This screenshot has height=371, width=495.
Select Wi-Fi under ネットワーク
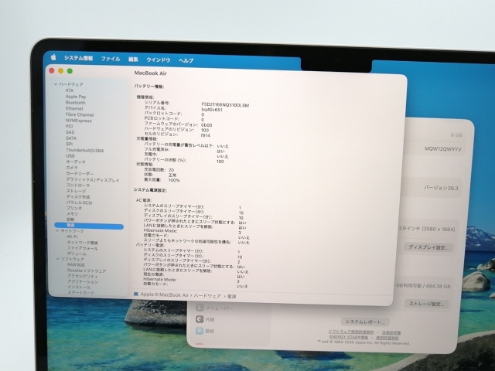coord(72,237)
